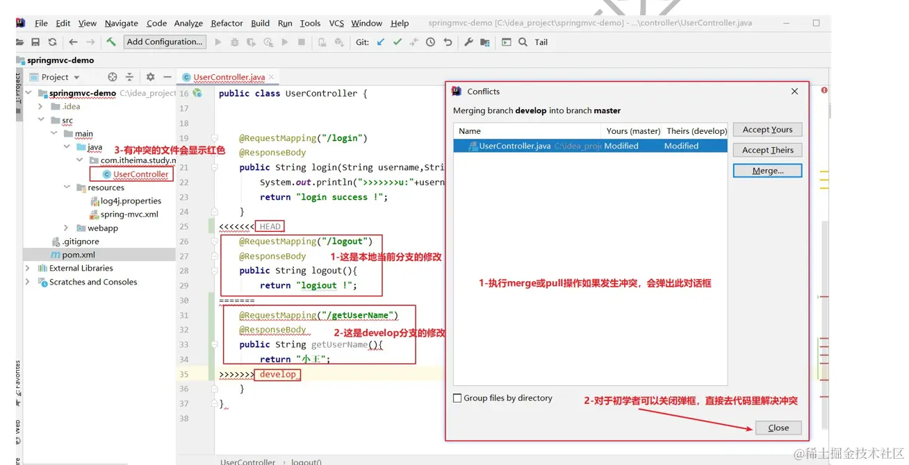
Task: Click the Run Anything terminal icon
Action: pyautogui.click(x=507, y=42)
